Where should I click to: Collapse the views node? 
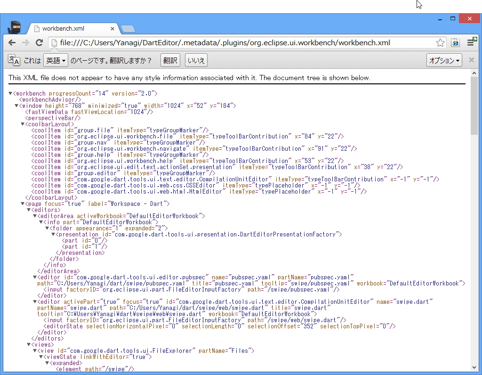coord(29,344)
